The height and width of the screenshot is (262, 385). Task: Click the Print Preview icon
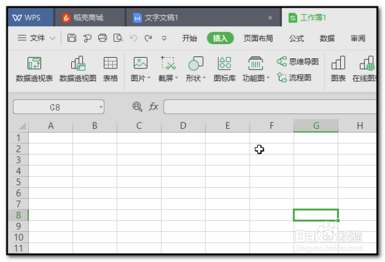tap(118, 38)
